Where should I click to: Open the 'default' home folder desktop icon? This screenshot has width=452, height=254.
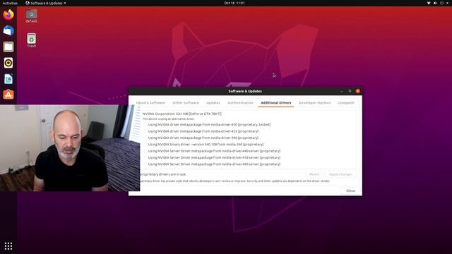31,16
